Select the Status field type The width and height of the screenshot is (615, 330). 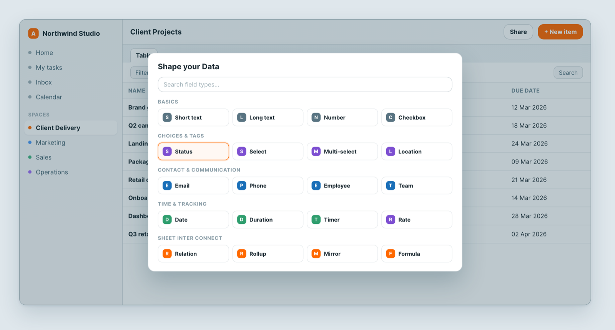pyautogui.click(x=193, y=152)
